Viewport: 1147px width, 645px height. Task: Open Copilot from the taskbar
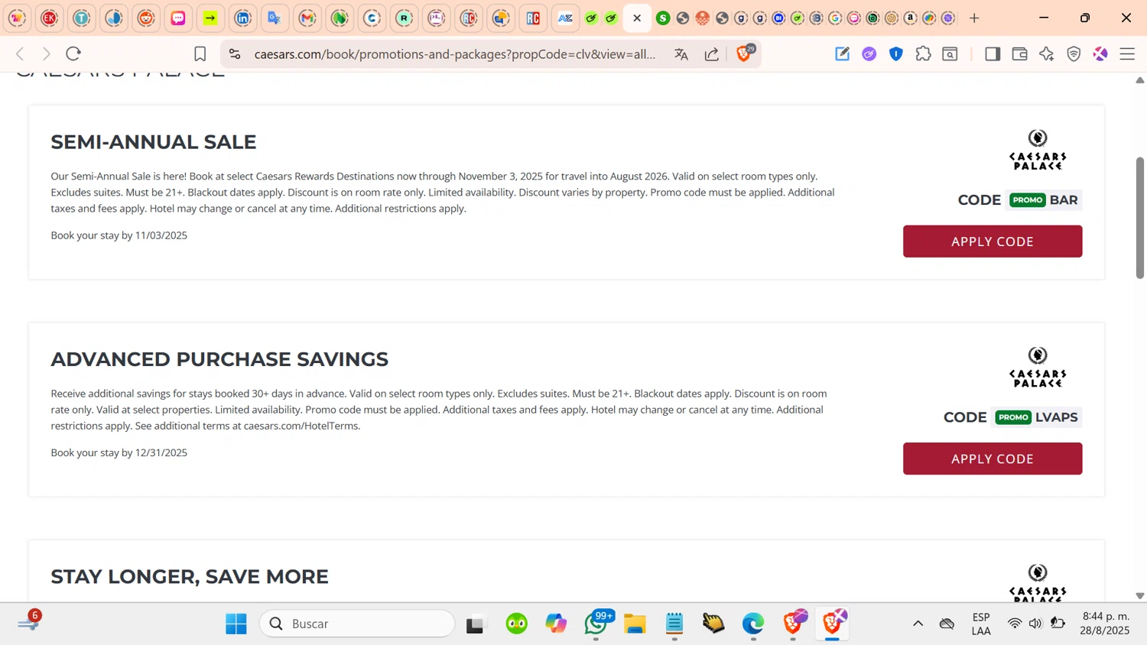coord(556,624)
